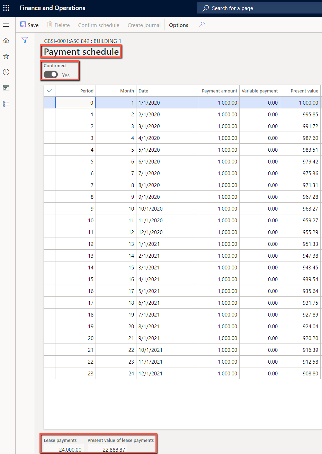Click the Period 0 input cell

pos(75,102)
